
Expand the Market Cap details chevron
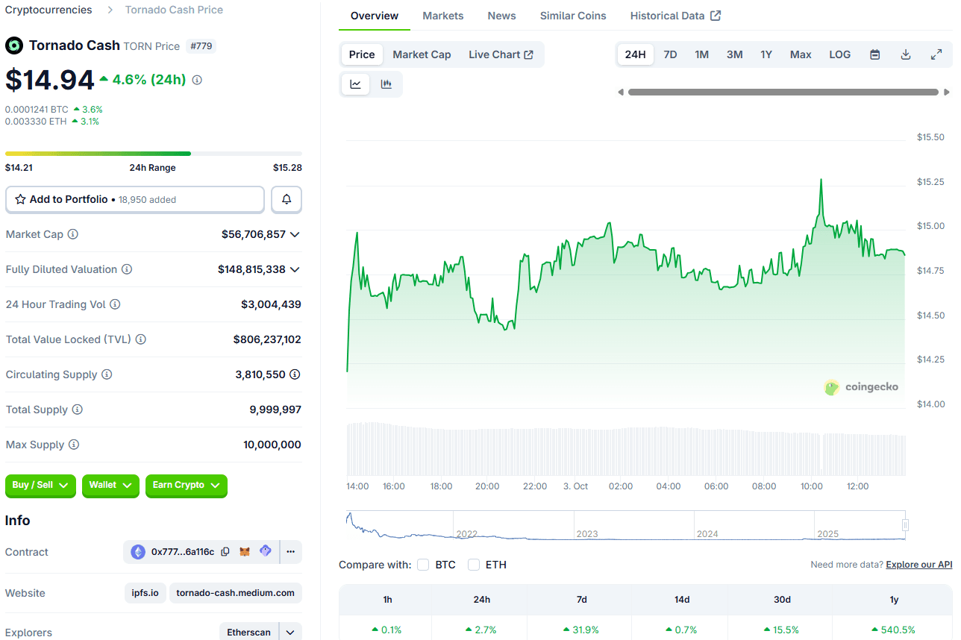296,234
